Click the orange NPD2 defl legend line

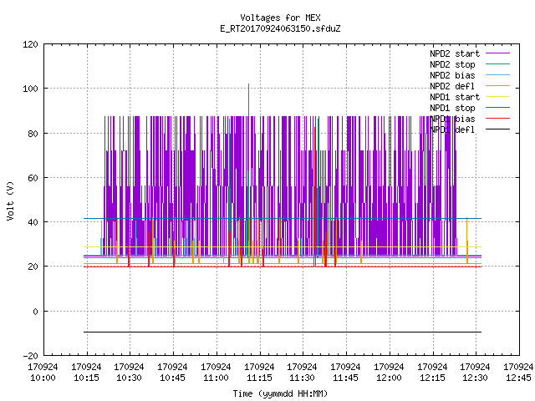click(x=498, y=86)
